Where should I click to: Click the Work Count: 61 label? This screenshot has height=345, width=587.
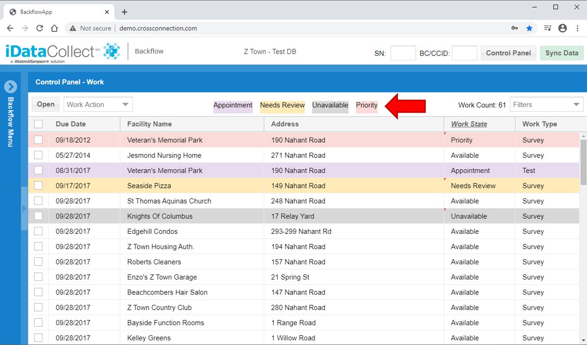click(482, 105)
